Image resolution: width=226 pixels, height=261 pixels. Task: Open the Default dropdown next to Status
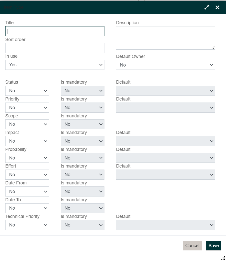165,91
